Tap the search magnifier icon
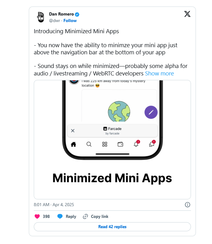This screenshot has height=244, width=212. pos(89,144)
